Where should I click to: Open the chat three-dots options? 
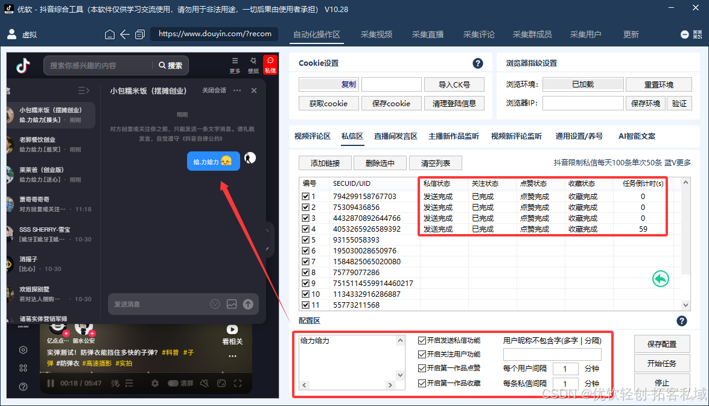237,90
